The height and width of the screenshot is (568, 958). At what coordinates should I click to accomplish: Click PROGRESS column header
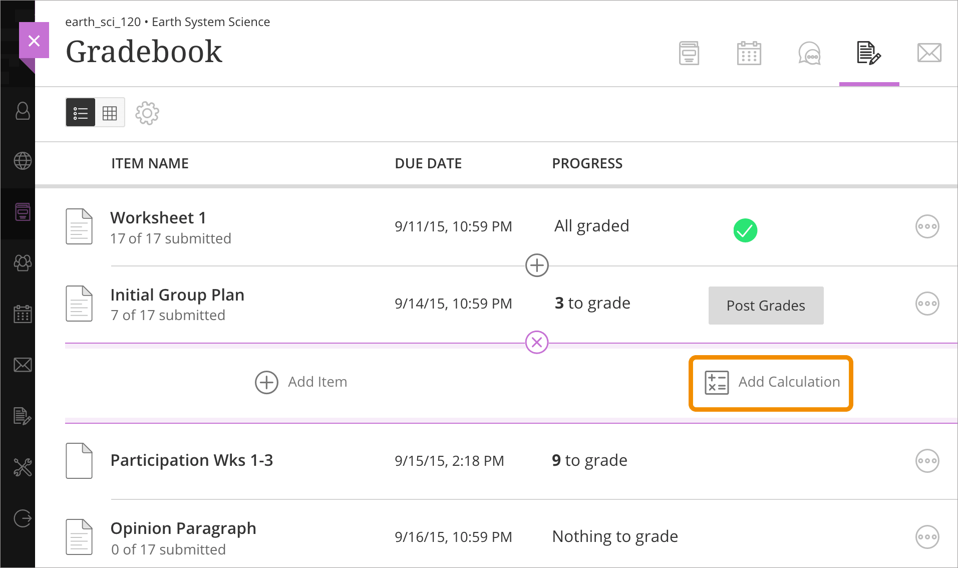pyautogui.click(x=587, y=164)
